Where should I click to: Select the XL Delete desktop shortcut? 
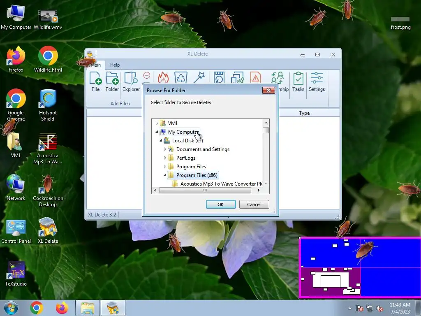(x=48, y=230)
